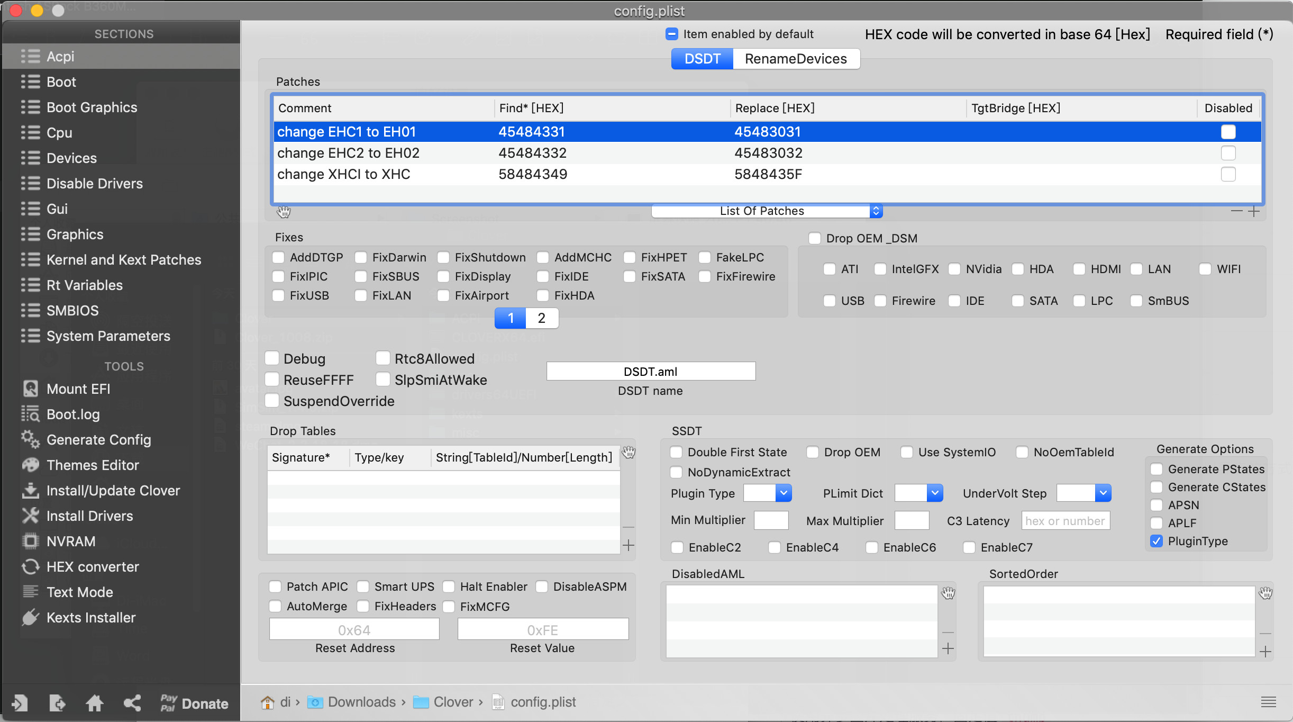This screenshot has width=1293, height=722.
Task: Click the Reset Address field
Action: (x=354, y=629)
